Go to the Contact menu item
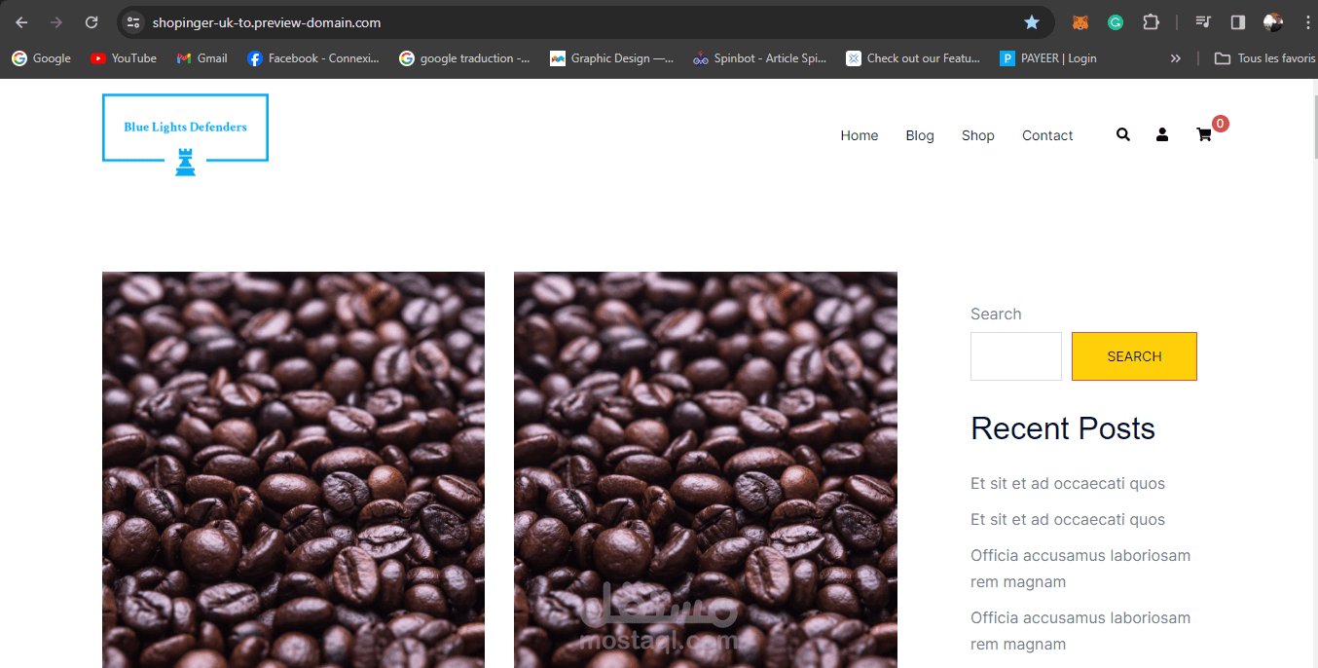The height and width of the screenshot is (668, 1318). pos(1047,135)
